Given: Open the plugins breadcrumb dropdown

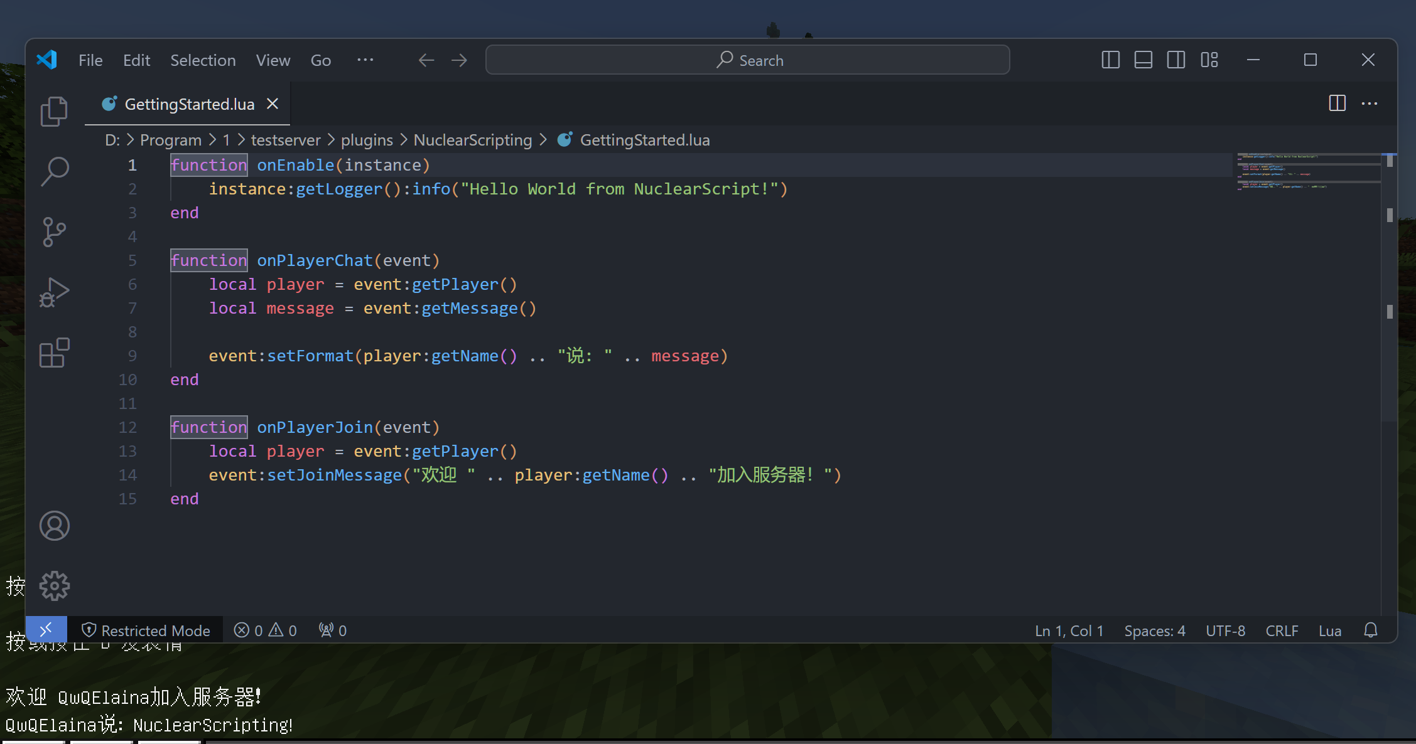Looking at the screenshot, I should (367, 140).
